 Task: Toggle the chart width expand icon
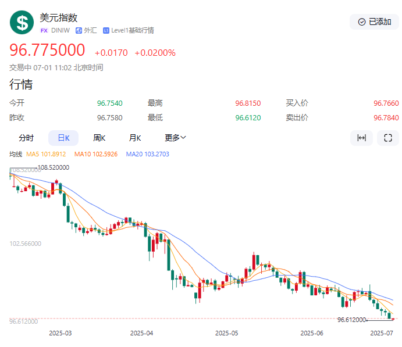(361, 138)
